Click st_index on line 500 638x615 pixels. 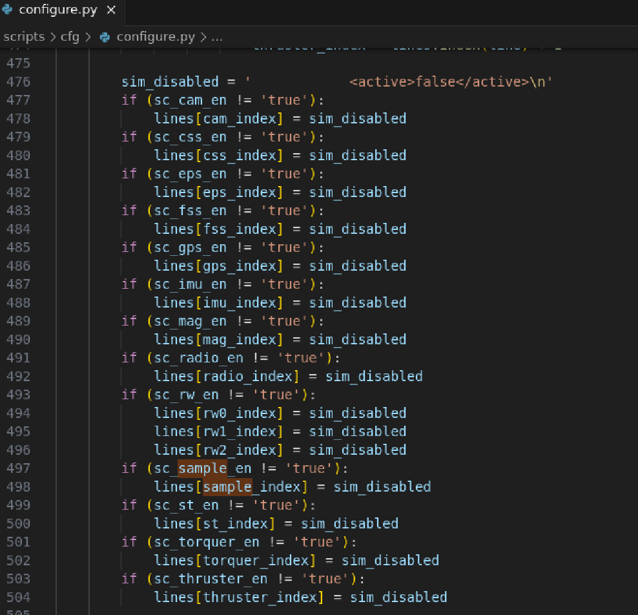tap(235, 524)
